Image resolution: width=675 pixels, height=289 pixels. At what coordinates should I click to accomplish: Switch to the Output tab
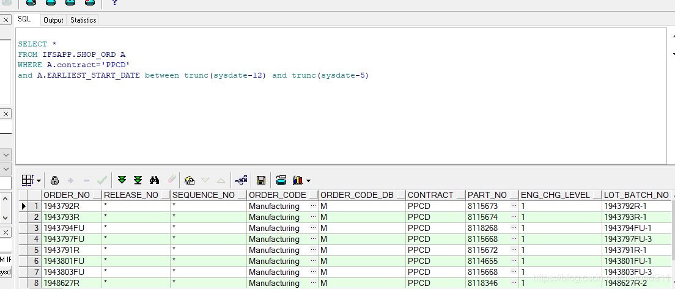pos(53,20)
